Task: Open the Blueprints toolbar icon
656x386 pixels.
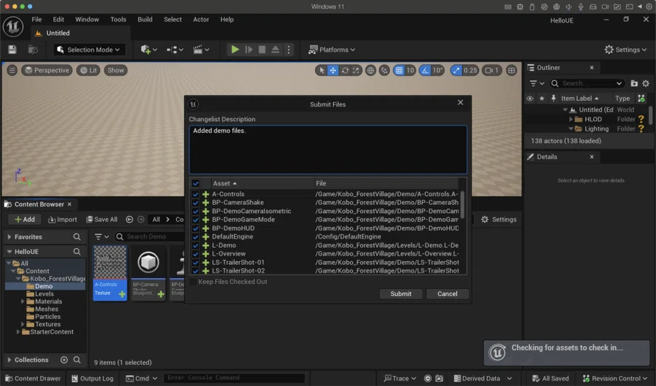Action: [x=174, y=50]
